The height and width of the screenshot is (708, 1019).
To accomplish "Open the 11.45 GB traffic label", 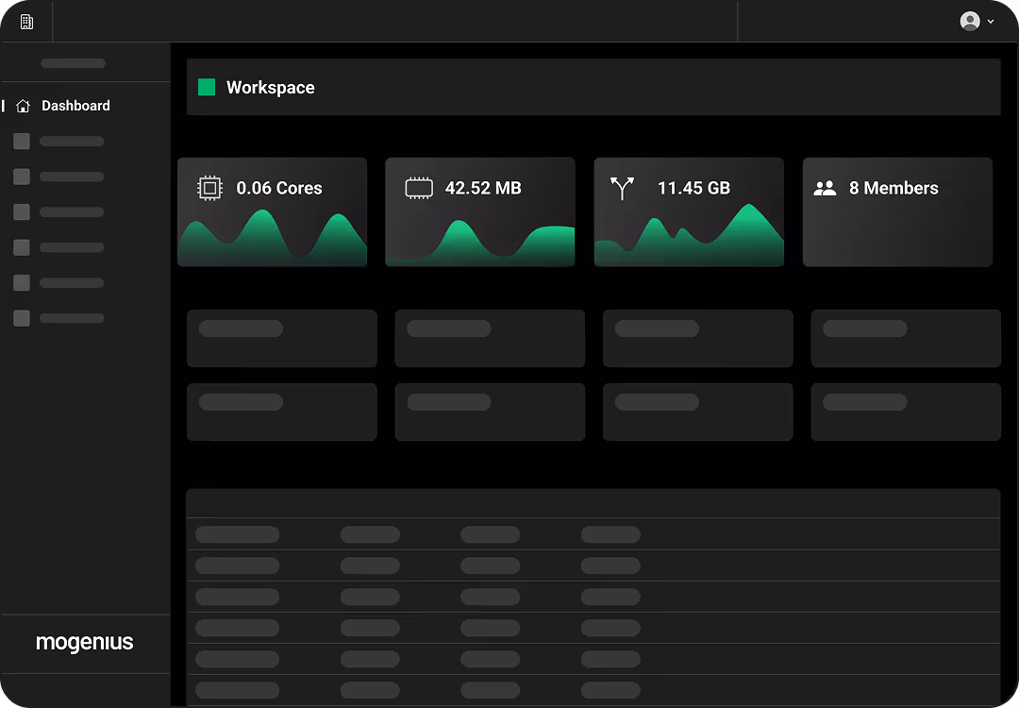I will pos(693,188).
